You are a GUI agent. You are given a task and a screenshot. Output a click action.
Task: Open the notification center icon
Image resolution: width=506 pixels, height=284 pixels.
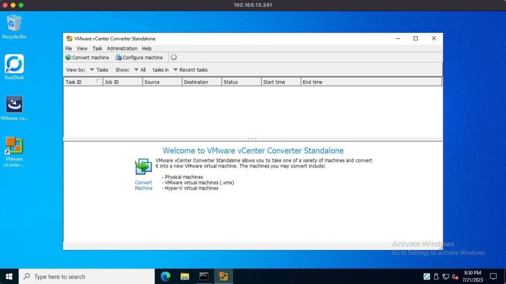(x=494, y=277)
